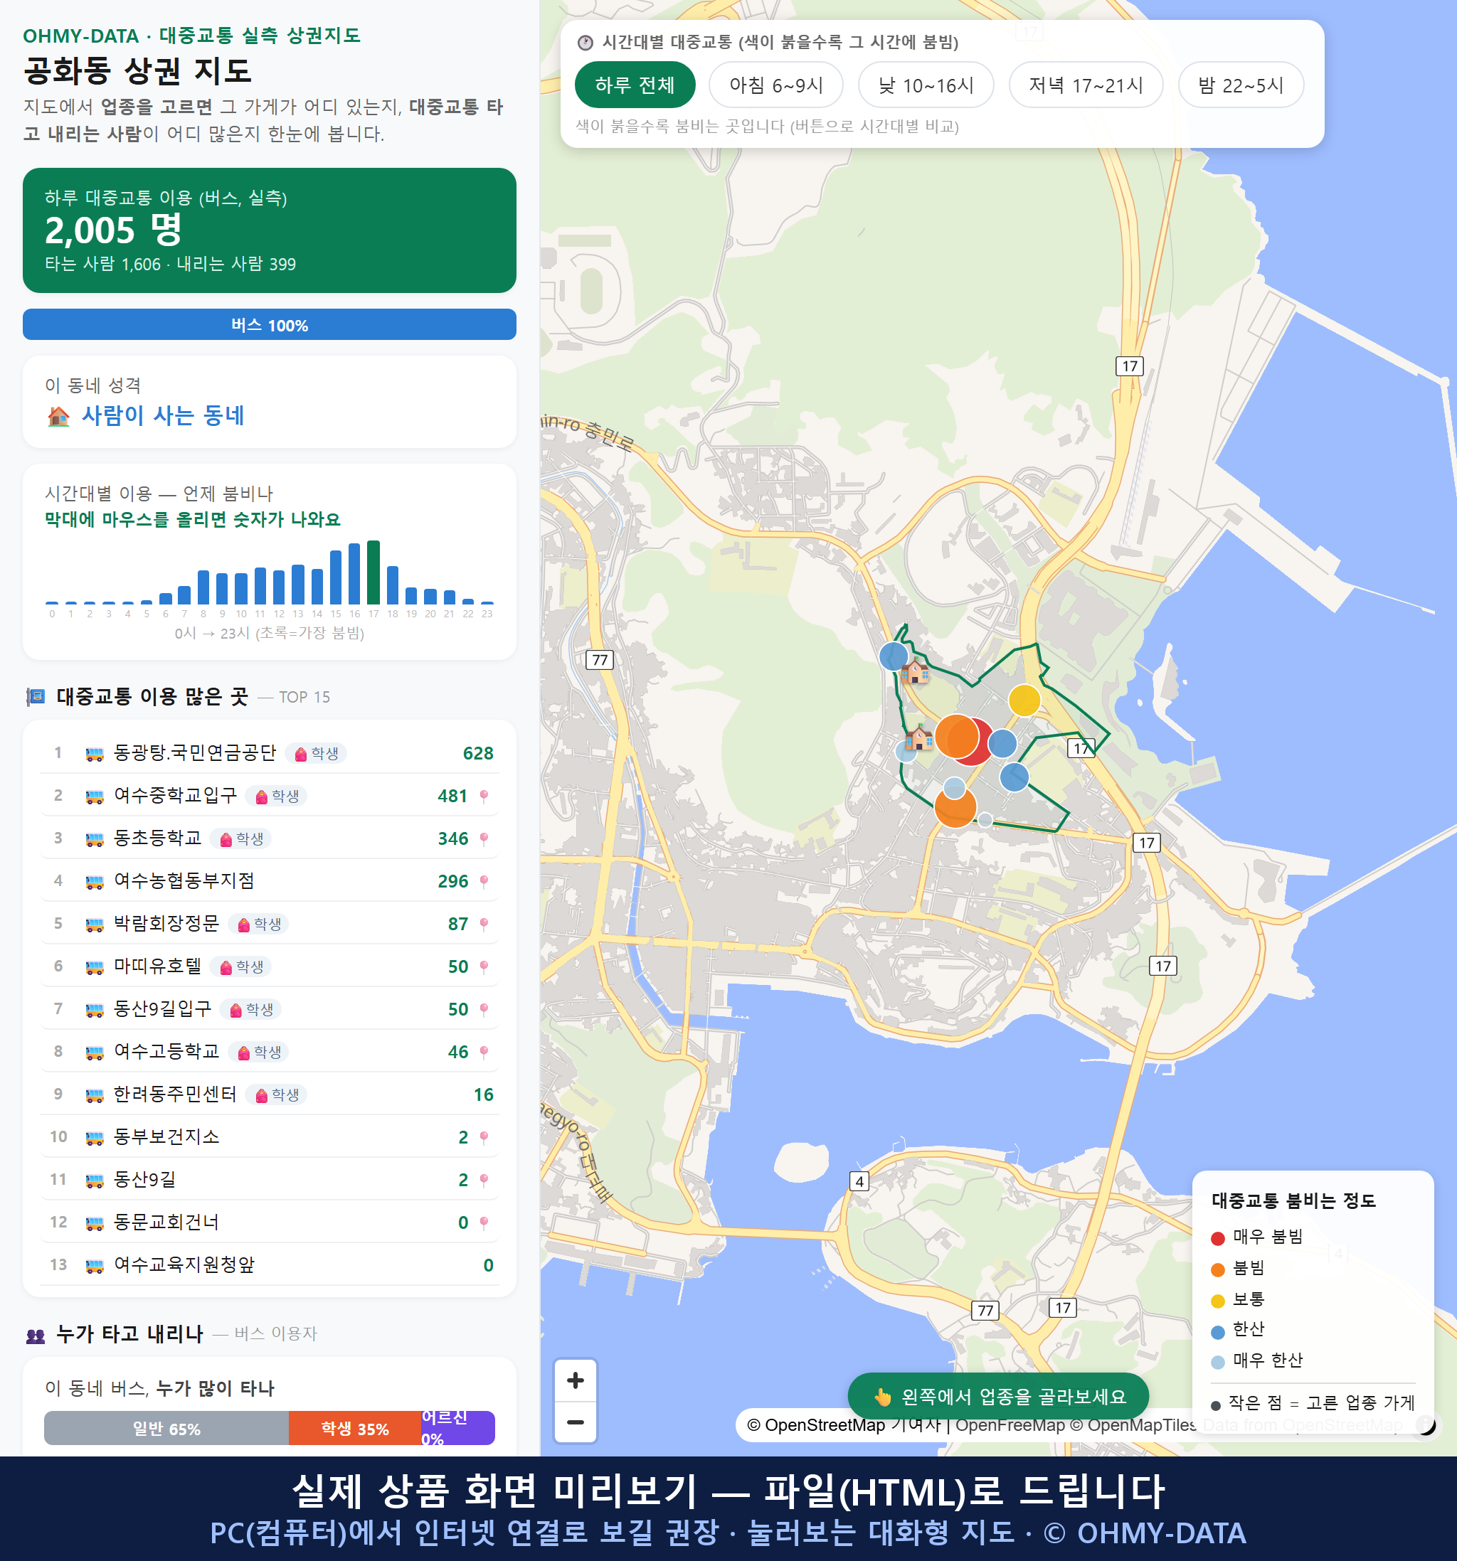The width and height of the screenshot is (1457, 1561).
Task: Click the map pin icon on 여수중학교입구 row
Action: 484,797
